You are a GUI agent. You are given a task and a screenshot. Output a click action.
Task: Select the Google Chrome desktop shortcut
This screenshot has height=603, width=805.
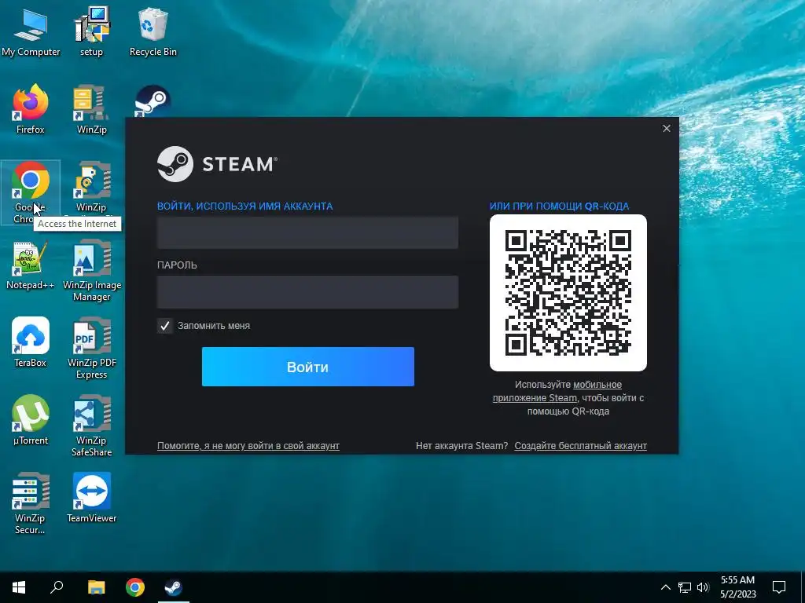point(31,192)
